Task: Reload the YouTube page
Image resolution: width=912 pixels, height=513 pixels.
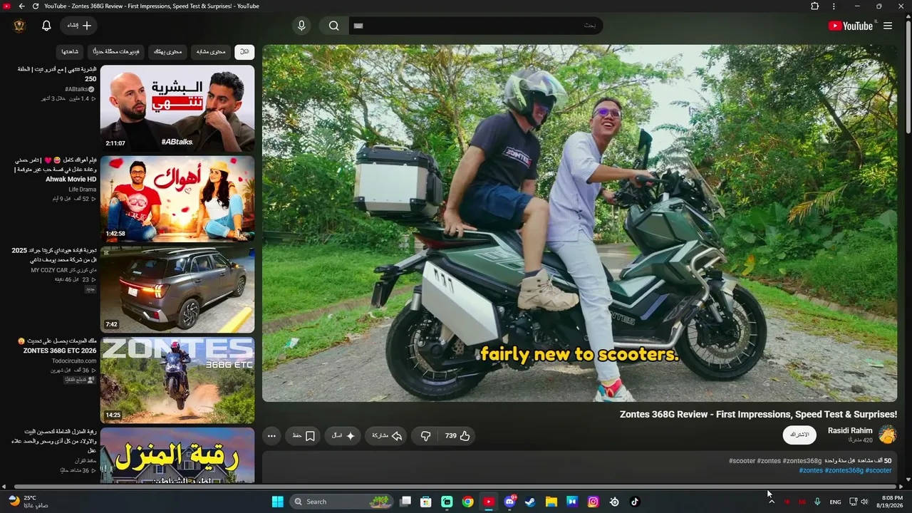Action: coord(36,6)
